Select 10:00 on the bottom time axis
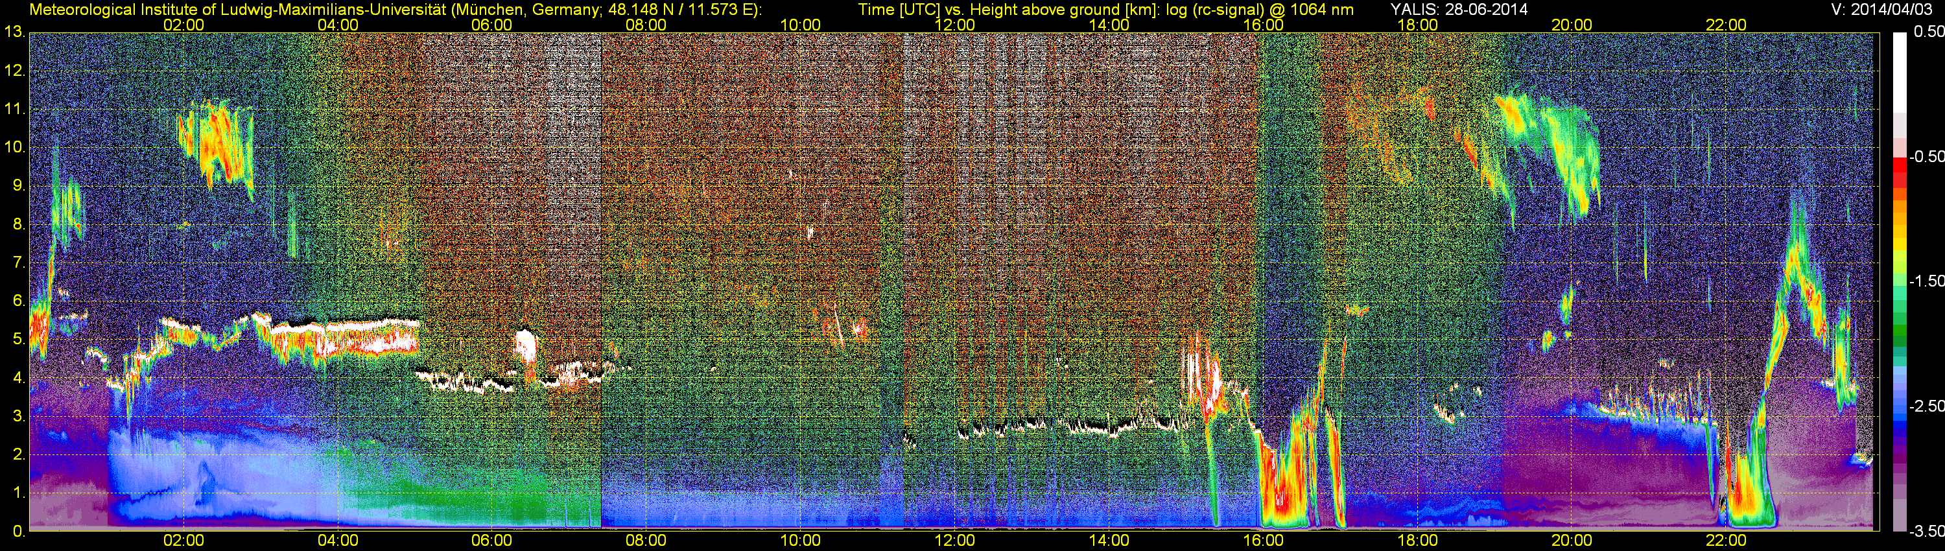The image size is (1945, 551). pos(800,541)
